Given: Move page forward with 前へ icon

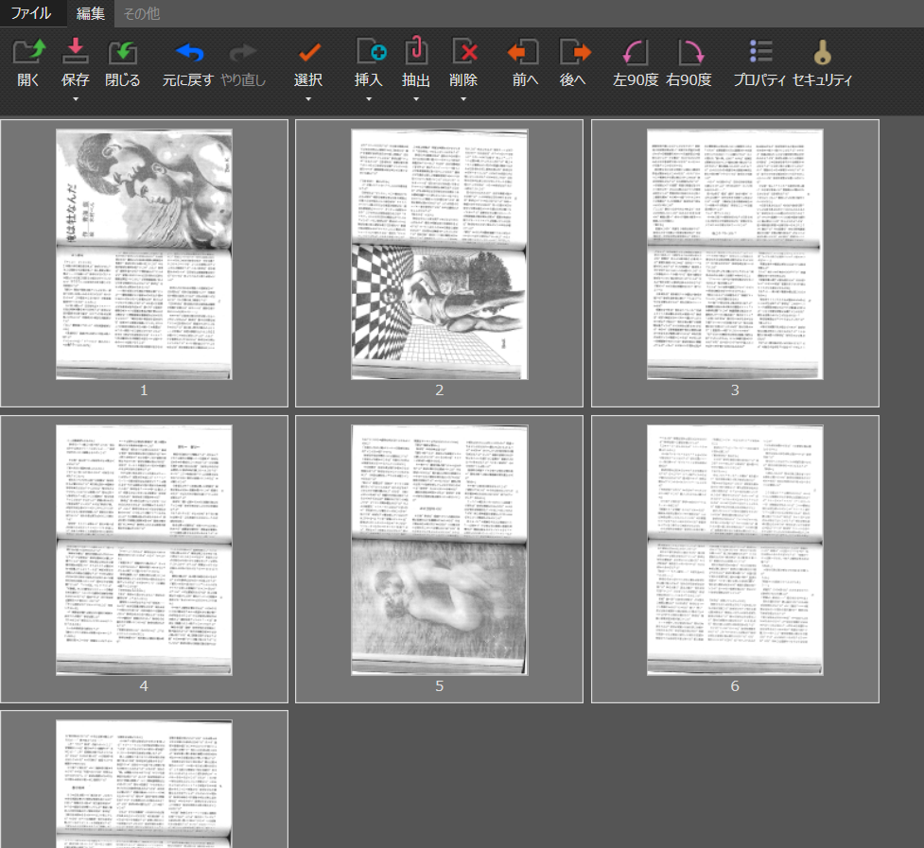Looking at the screenshot, I should [x=524, y=52].
